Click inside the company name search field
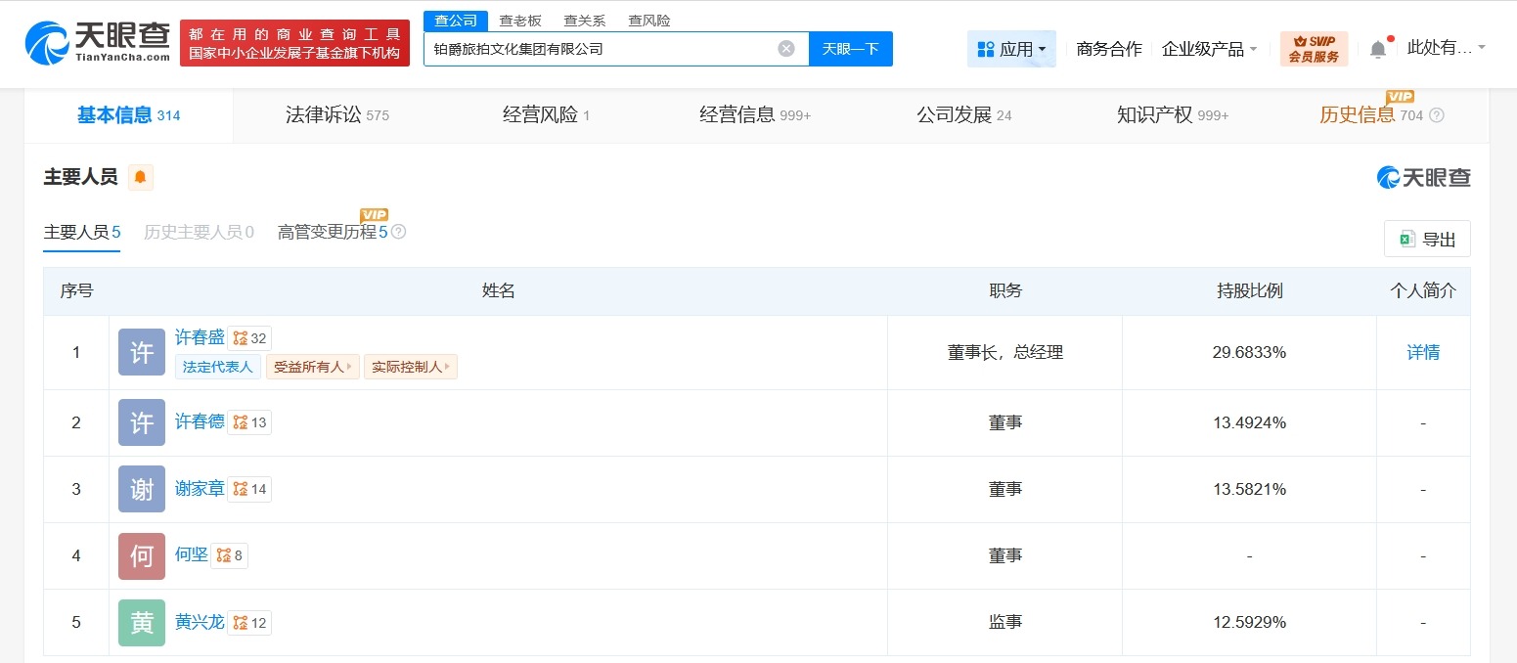The width and height of the screenshot is (1517, 663). click(606, 48)
